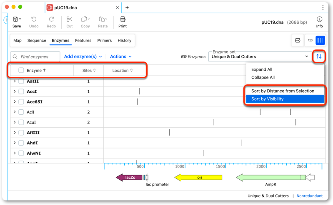Expand the AatII row
The width and height of the screenshot is (333, 205).
15,81
